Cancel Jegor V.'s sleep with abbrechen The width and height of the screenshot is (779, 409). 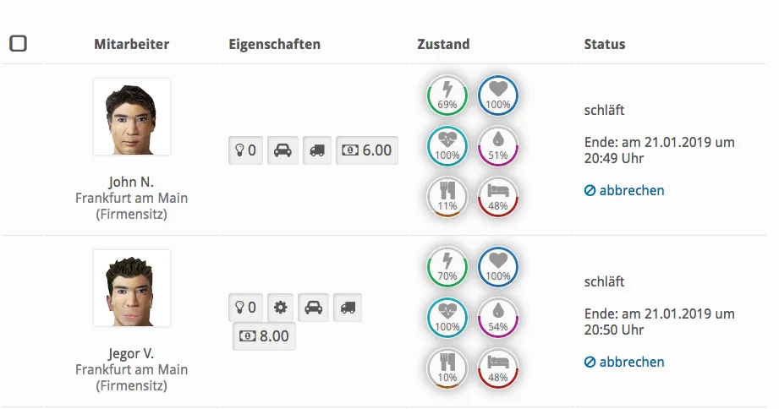pos(624,362)
